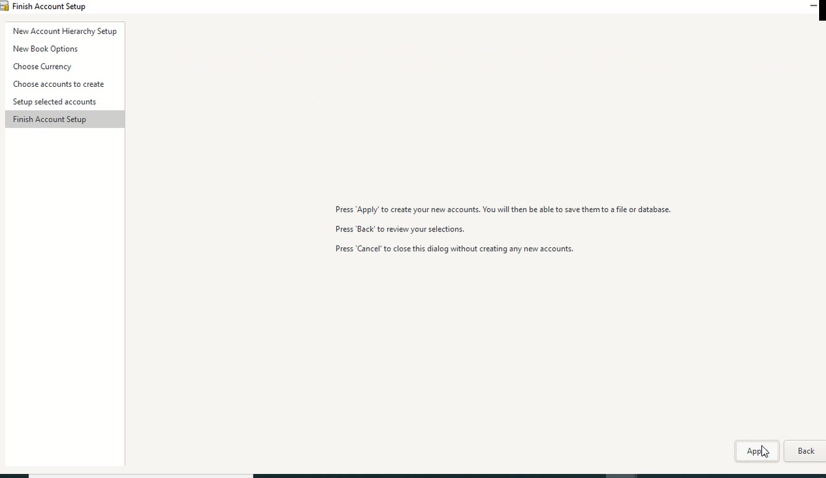
Task: Select Setup selected accounts step
Action: 54,102
